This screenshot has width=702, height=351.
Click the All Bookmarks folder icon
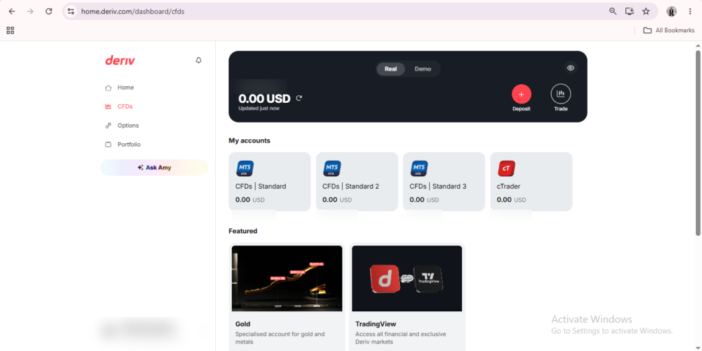pos(647,30)
